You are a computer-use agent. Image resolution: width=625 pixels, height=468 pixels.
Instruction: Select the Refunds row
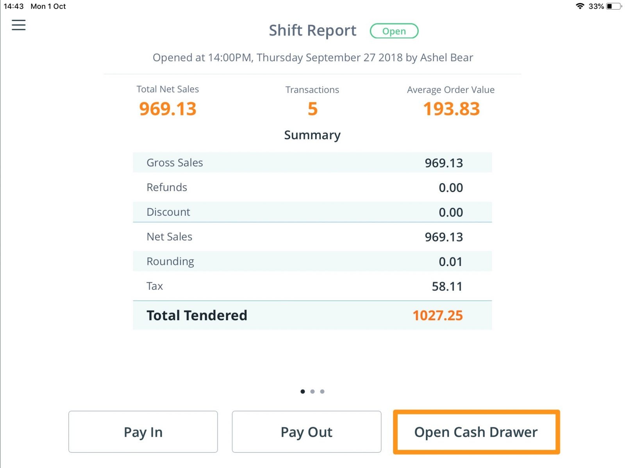[312, 187]
